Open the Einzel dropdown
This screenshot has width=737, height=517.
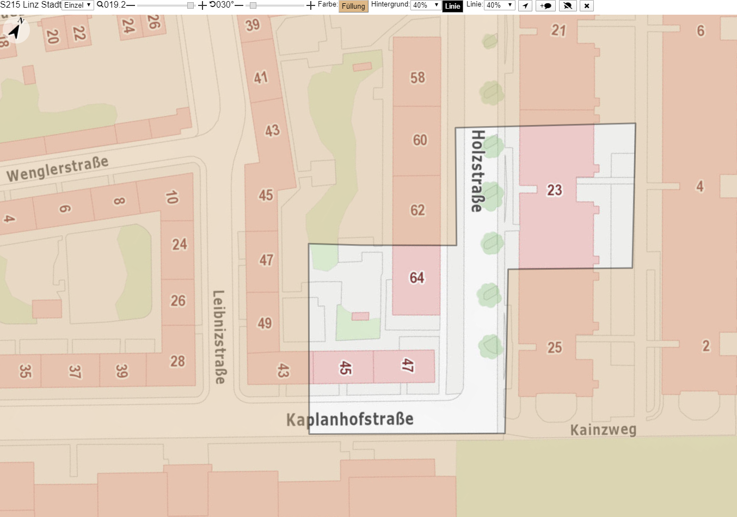tap(78, 5)
